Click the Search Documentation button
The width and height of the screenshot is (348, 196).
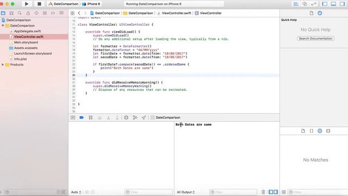pos(315,39)
